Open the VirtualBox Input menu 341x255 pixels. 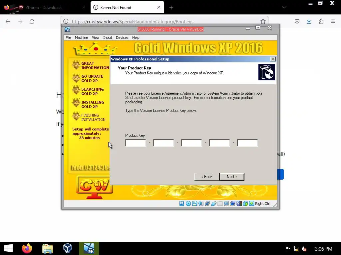108,38
